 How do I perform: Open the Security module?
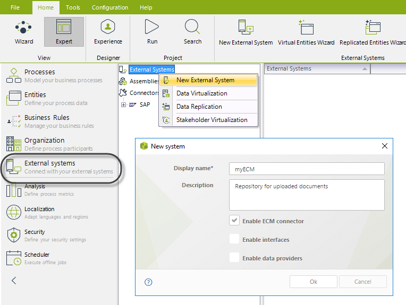tap(59, 235)
